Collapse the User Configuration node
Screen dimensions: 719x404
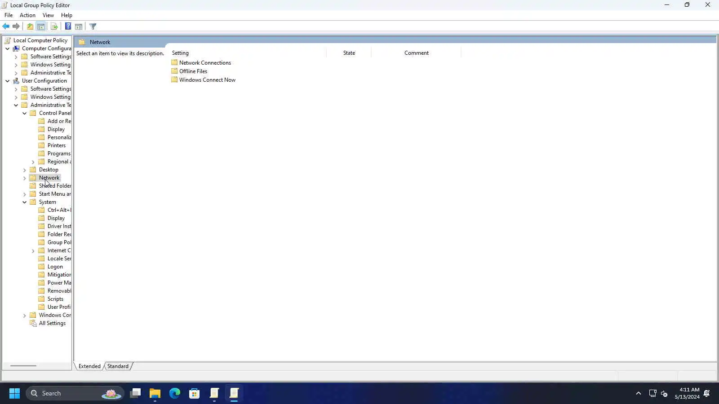click(x=8, y=81)
